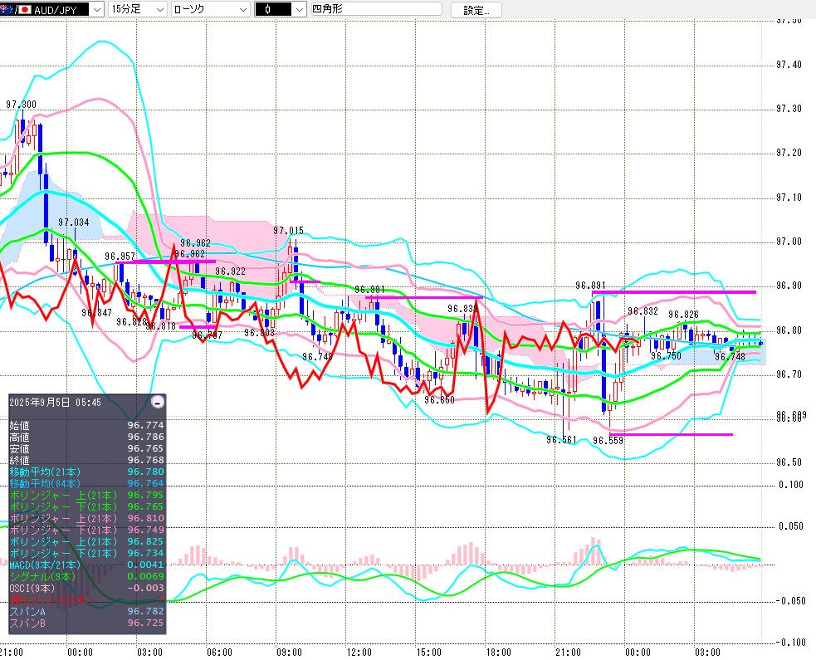This screenshot has height=660, width=816.
Task: Click the 96.826 price label
Action: 683,315
